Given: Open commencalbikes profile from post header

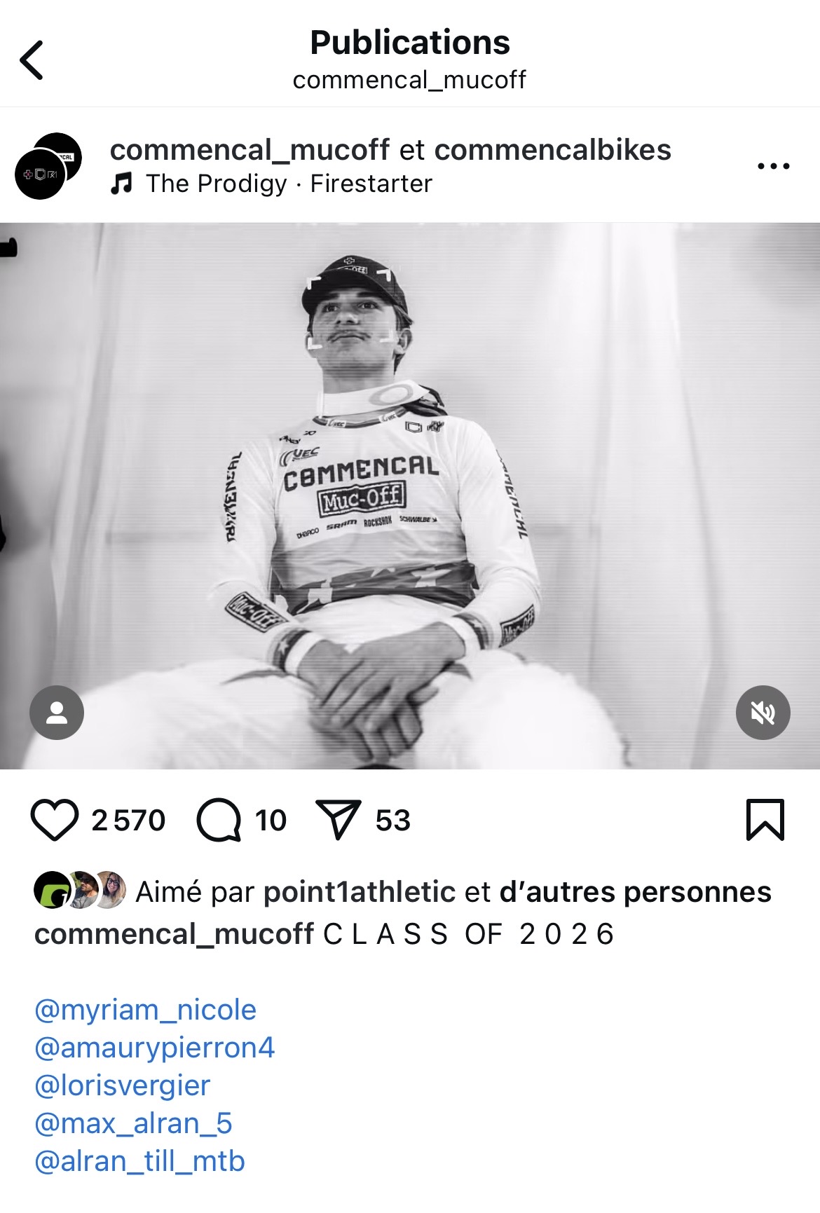Looking at the screenshot, I should (553, 150).
